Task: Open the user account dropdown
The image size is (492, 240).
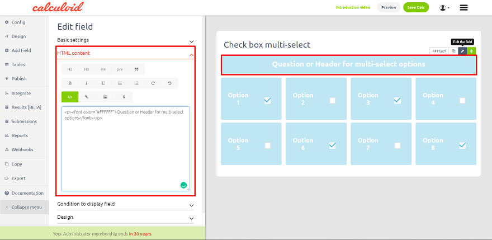Action: coord(445,8)
